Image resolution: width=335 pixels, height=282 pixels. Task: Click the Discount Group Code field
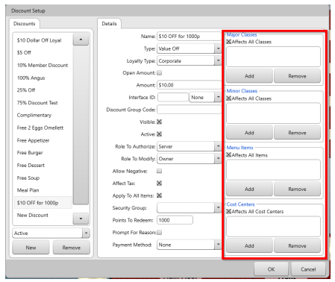click(x=189, y=110)
